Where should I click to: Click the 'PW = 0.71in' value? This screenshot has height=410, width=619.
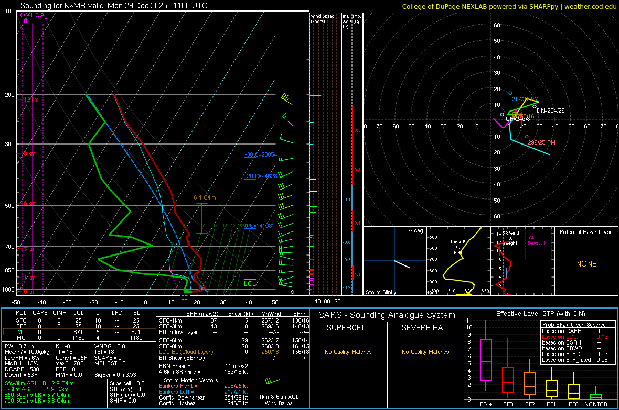coord(19,346)
